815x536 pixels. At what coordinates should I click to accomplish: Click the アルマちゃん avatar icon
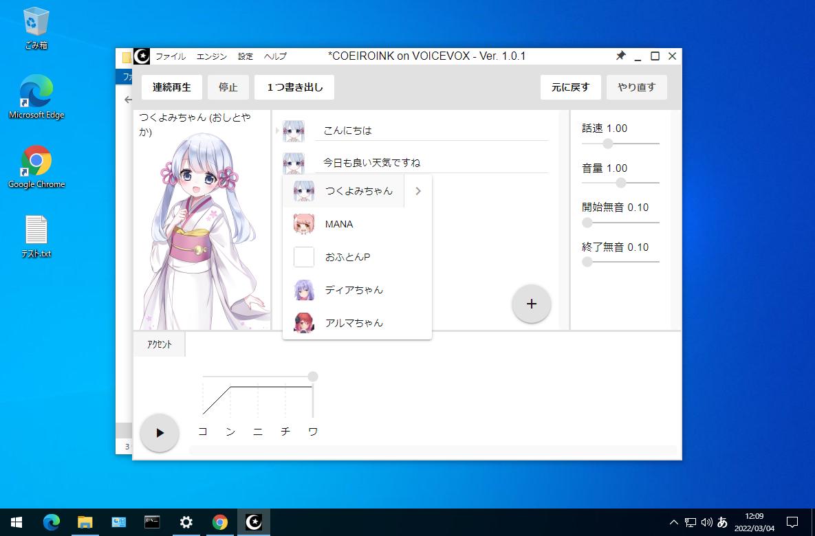click(x=304, y=322)
